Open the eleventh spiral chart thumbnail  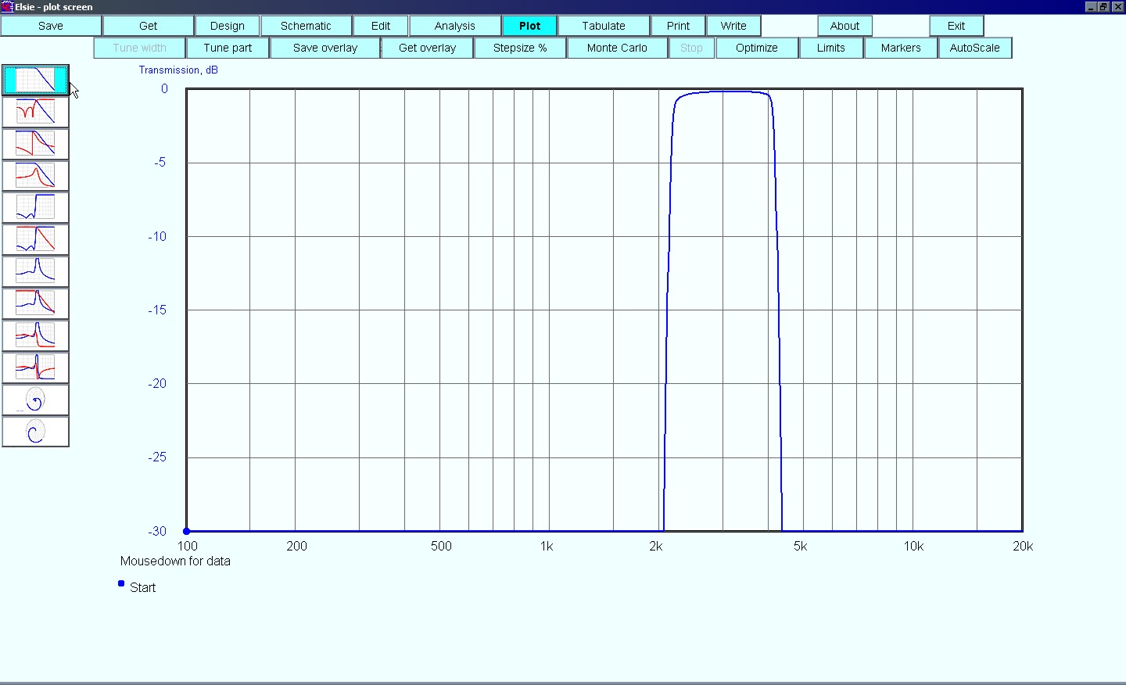point(35,400)
